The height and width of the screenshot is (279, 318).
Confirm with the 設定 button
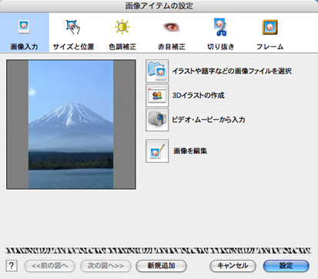click(x=286, y=266)
